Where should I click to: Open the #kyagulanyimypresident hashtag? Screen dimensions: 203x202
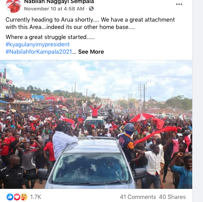(x=37, y=44)
